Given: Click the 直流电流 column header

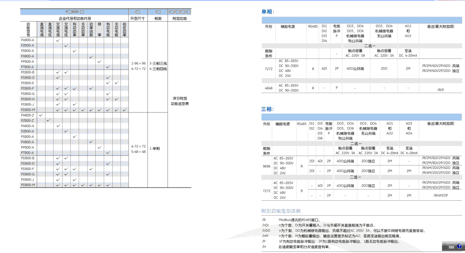Looking at the screenshot, I should [x=41, y=29].
